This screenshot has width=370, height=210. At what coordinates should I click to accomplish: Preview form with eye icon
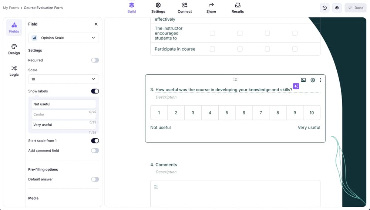(x=337, y=8)
